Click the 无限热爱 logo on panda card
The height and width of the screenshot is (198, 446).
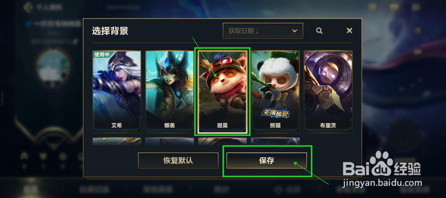pos(275,114)
